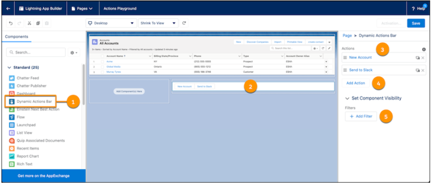The image size is (433, 186).
Task: Open the Send to Slack action
Action: pos(361,70)
